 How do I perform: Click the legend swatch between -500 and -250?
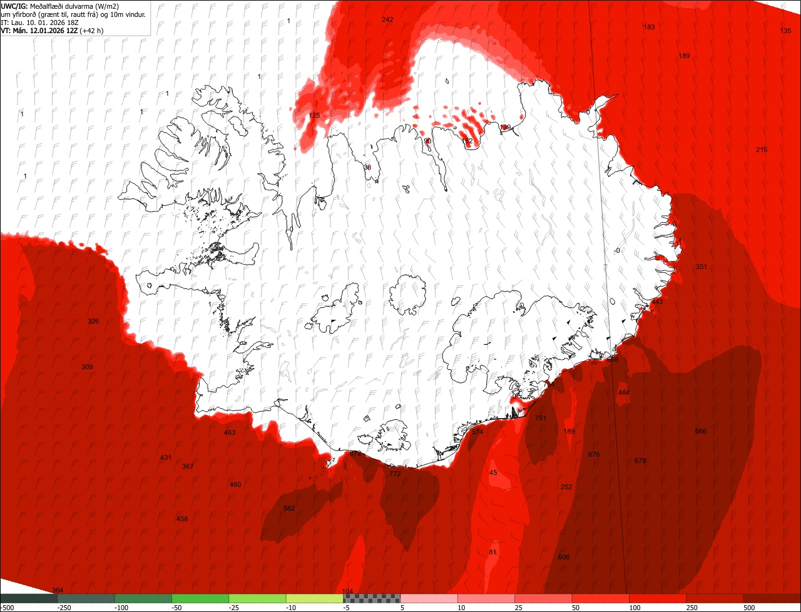point(29,598)
